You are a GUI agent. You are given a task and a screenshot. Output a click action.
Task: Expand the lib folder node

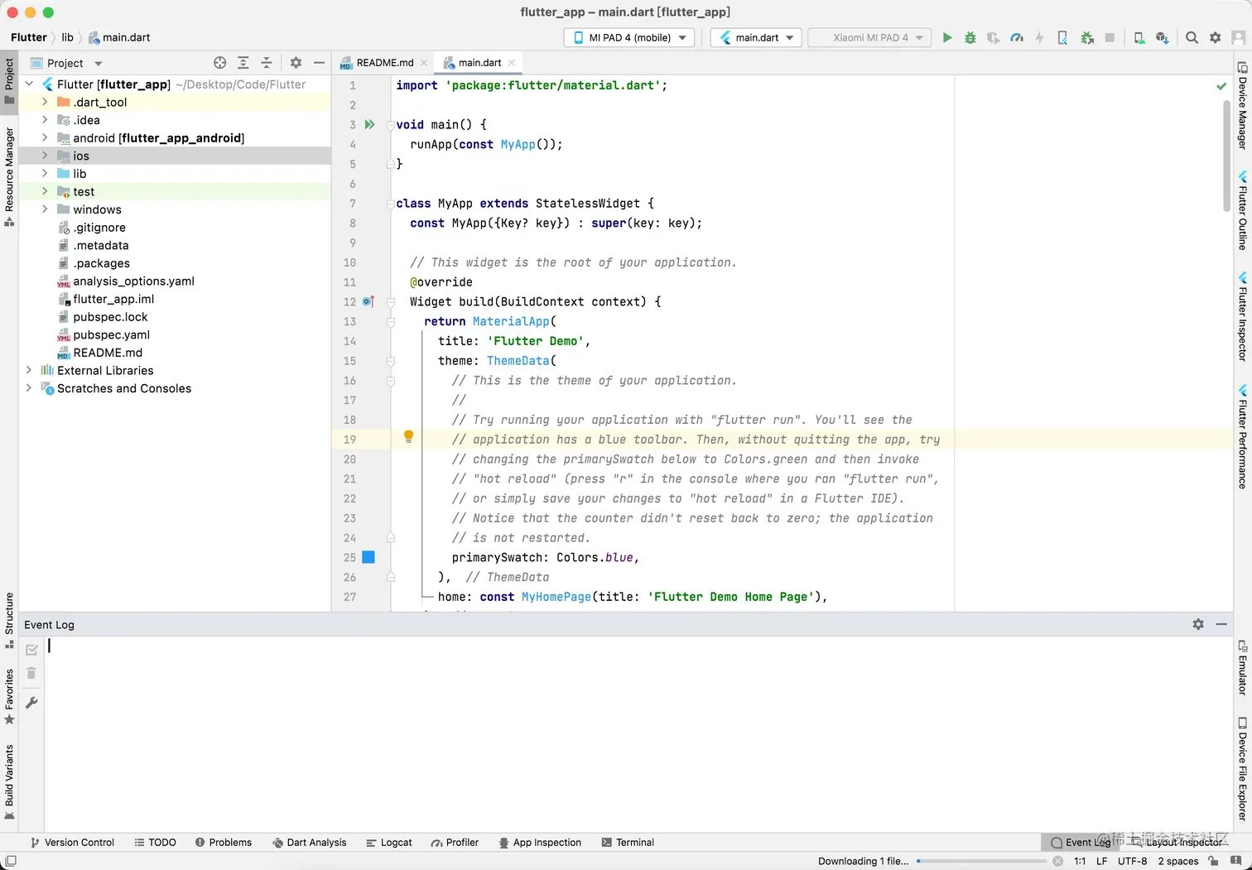click(x=45, y=173)
